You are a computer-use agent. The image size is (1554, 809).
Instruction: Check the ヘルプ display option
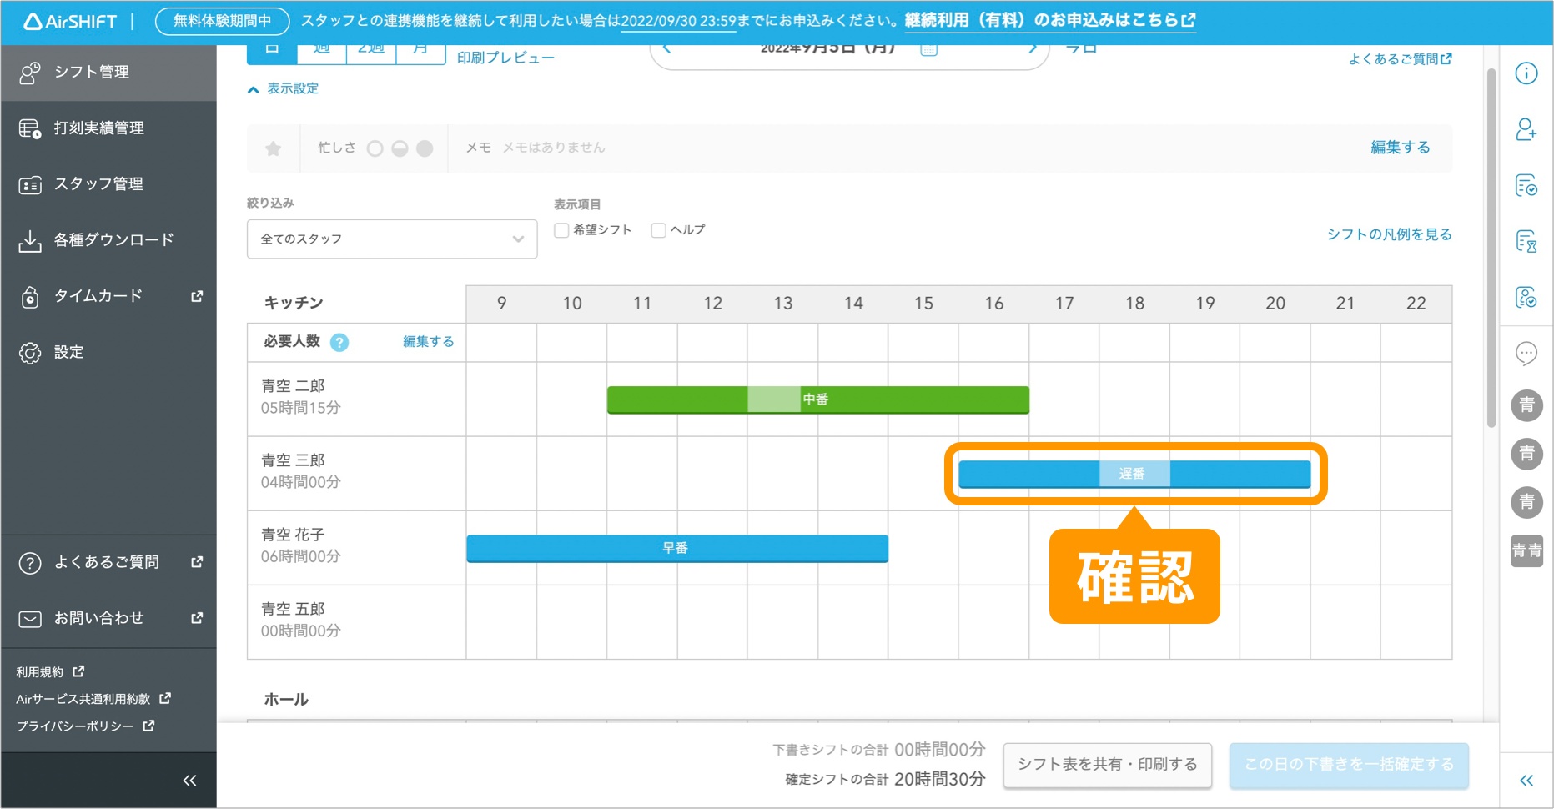click(x=659, y=230)
